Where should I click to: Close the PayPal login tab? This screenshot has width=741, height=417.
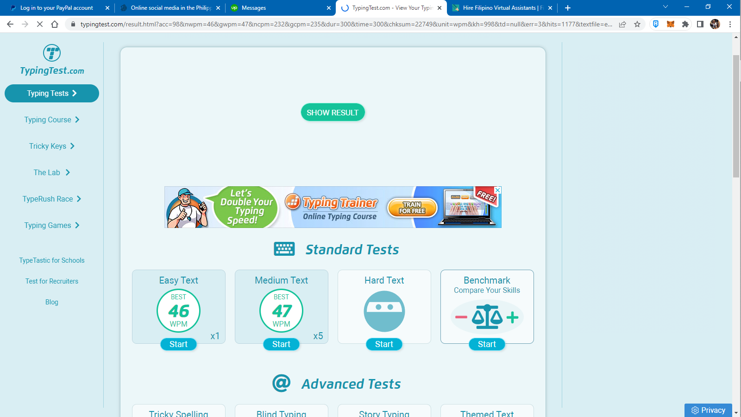107,8
